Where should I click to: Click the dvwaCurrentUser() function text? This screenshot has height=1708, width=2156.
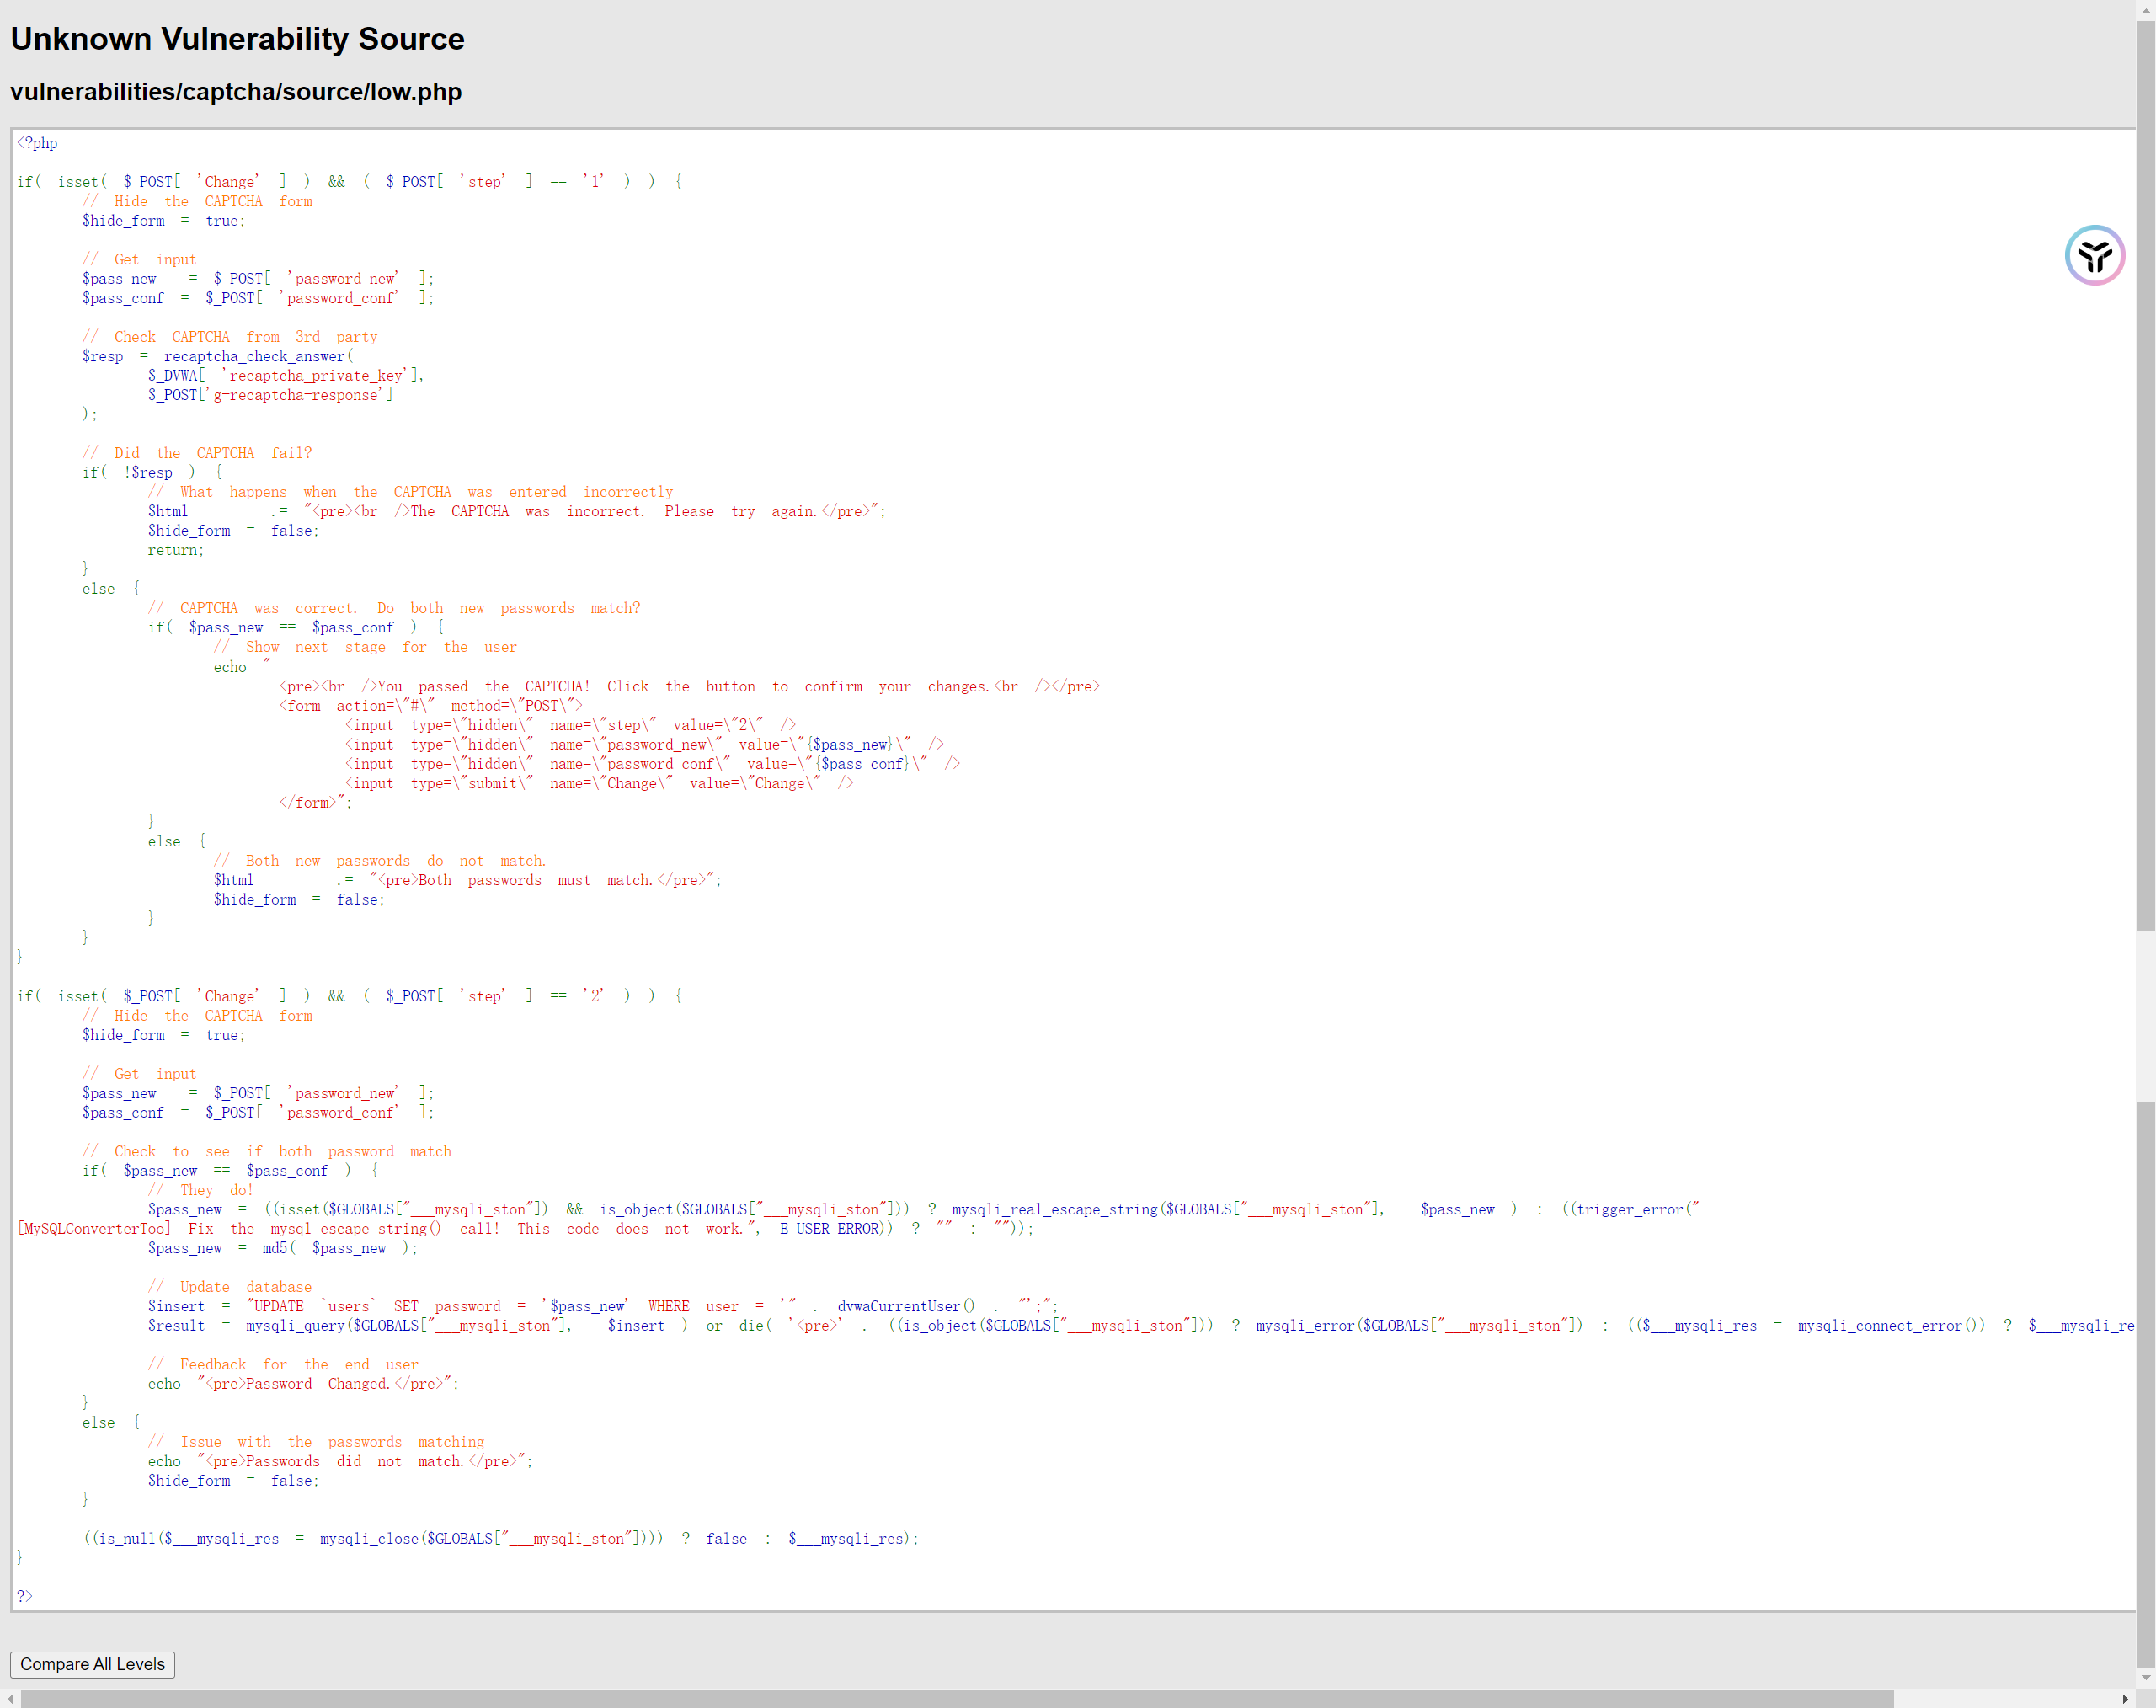point(905,1306)
